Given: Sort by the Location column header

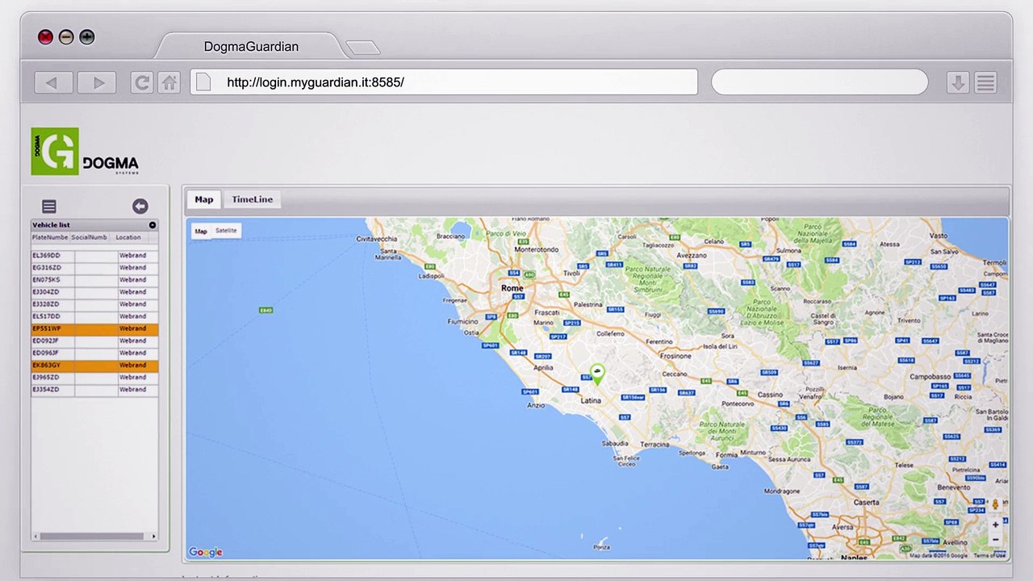Looking at the screenshot, I should click(128, 237).
